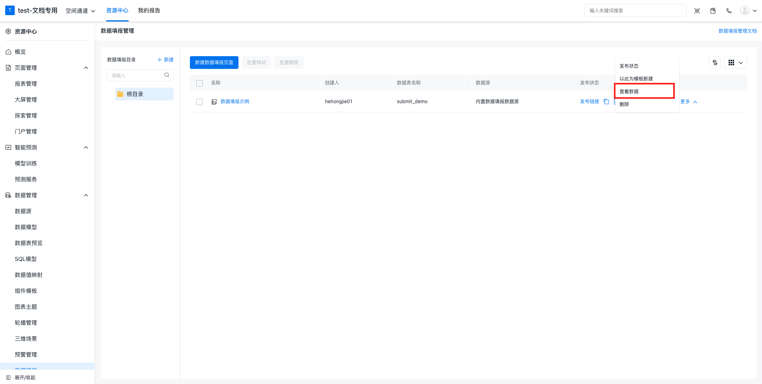Collapse the 页面管理 sidebar section
This screenshot has height=384, width=762.
click(x=86, y=68)
